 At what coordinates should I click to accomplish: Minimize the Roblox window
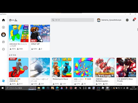click(x=125, y=14)
